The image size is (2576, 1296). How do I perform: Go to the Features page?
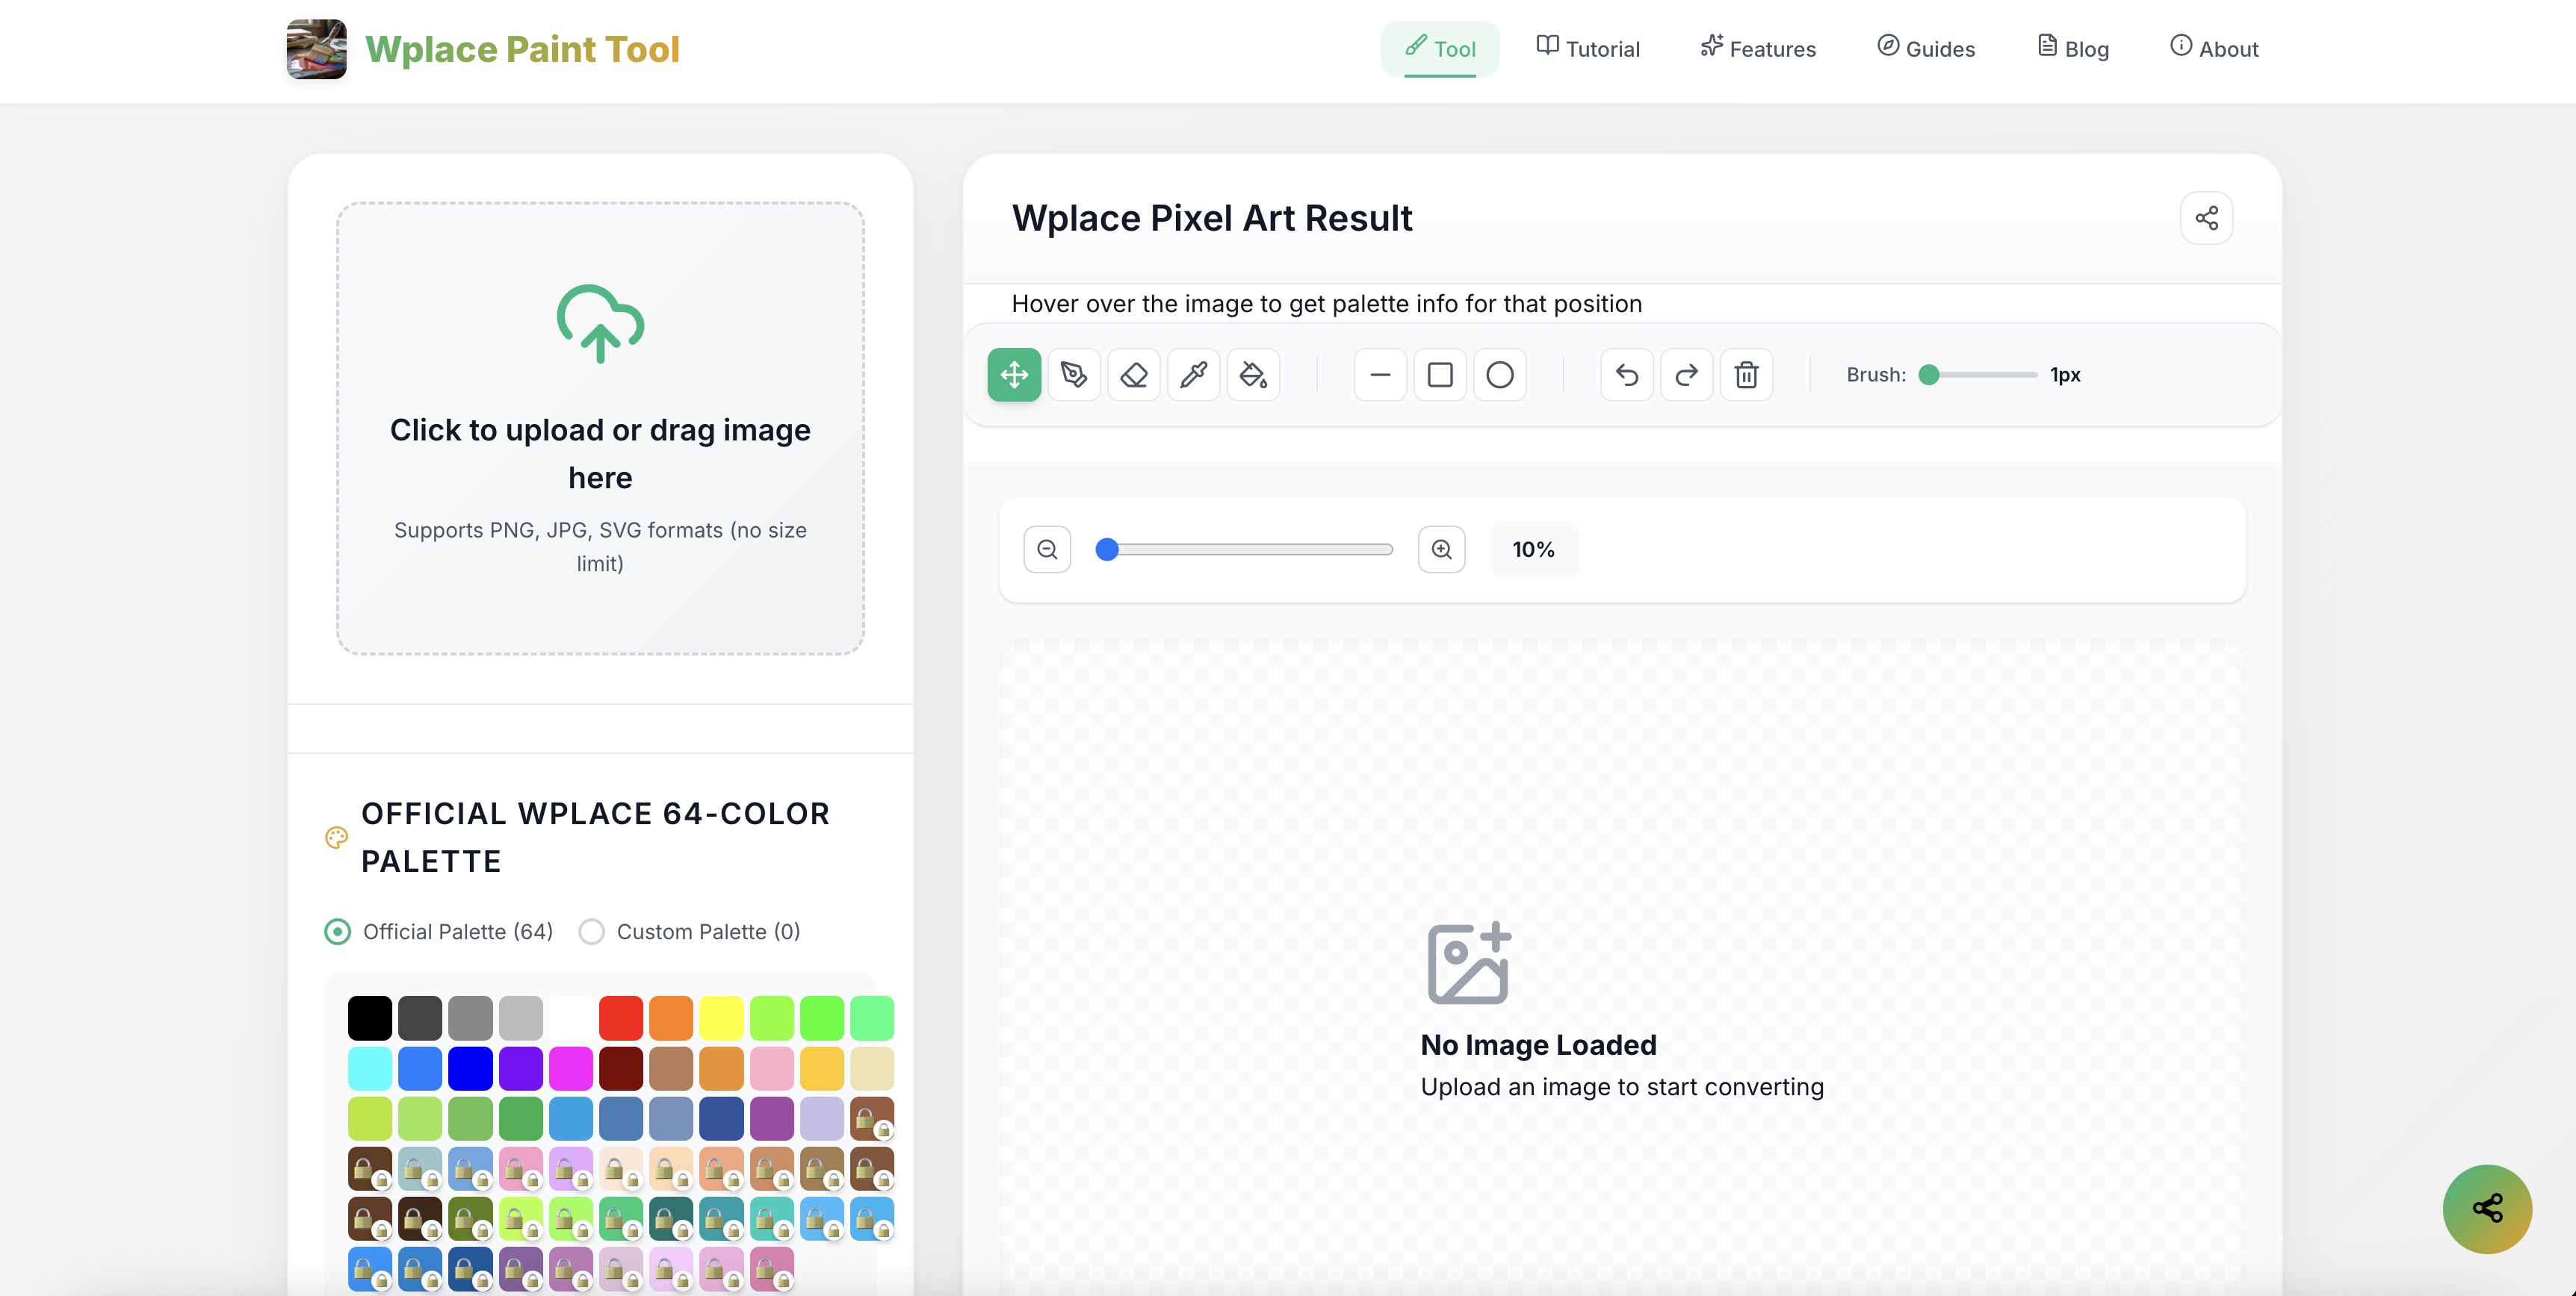[x=1758, y=48]
